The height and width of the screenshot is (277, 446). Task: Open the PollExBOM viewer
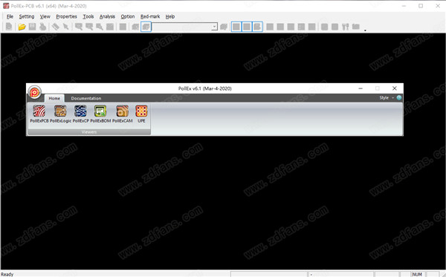tap(100, 114)
